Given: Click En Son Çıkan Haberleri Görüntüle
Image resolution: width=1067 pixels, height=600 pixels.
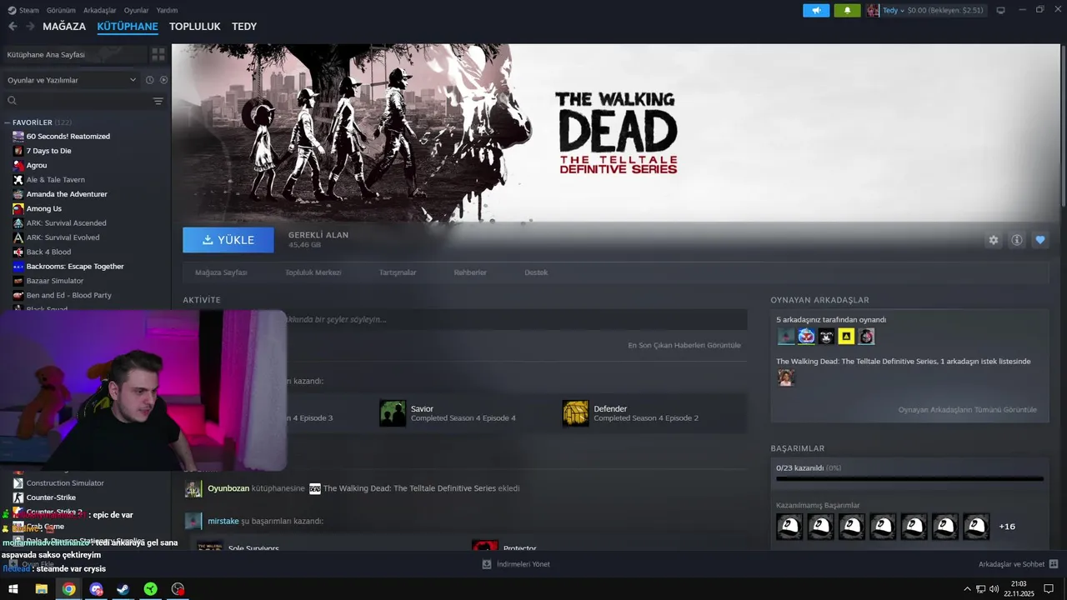Looking at the screenshot, I should [684, 345].
